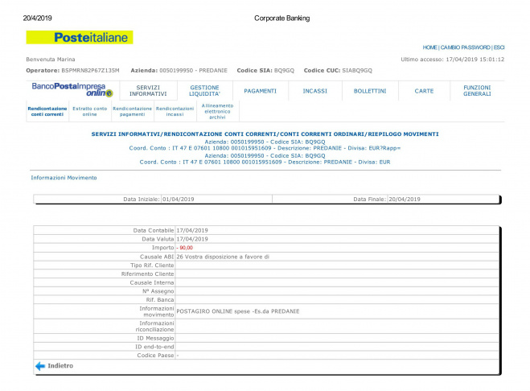Log out using the ESCI link

point(499,47)
